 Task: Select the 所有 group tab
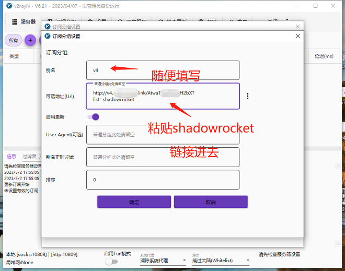coord(14,40)
